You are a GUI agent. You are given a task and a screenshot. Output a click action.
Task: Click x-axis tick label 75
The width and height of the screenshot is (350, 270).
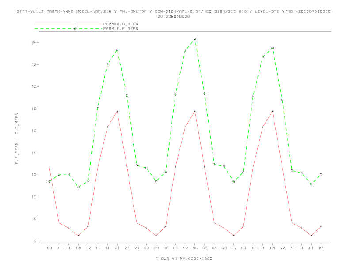click(292, 248)
